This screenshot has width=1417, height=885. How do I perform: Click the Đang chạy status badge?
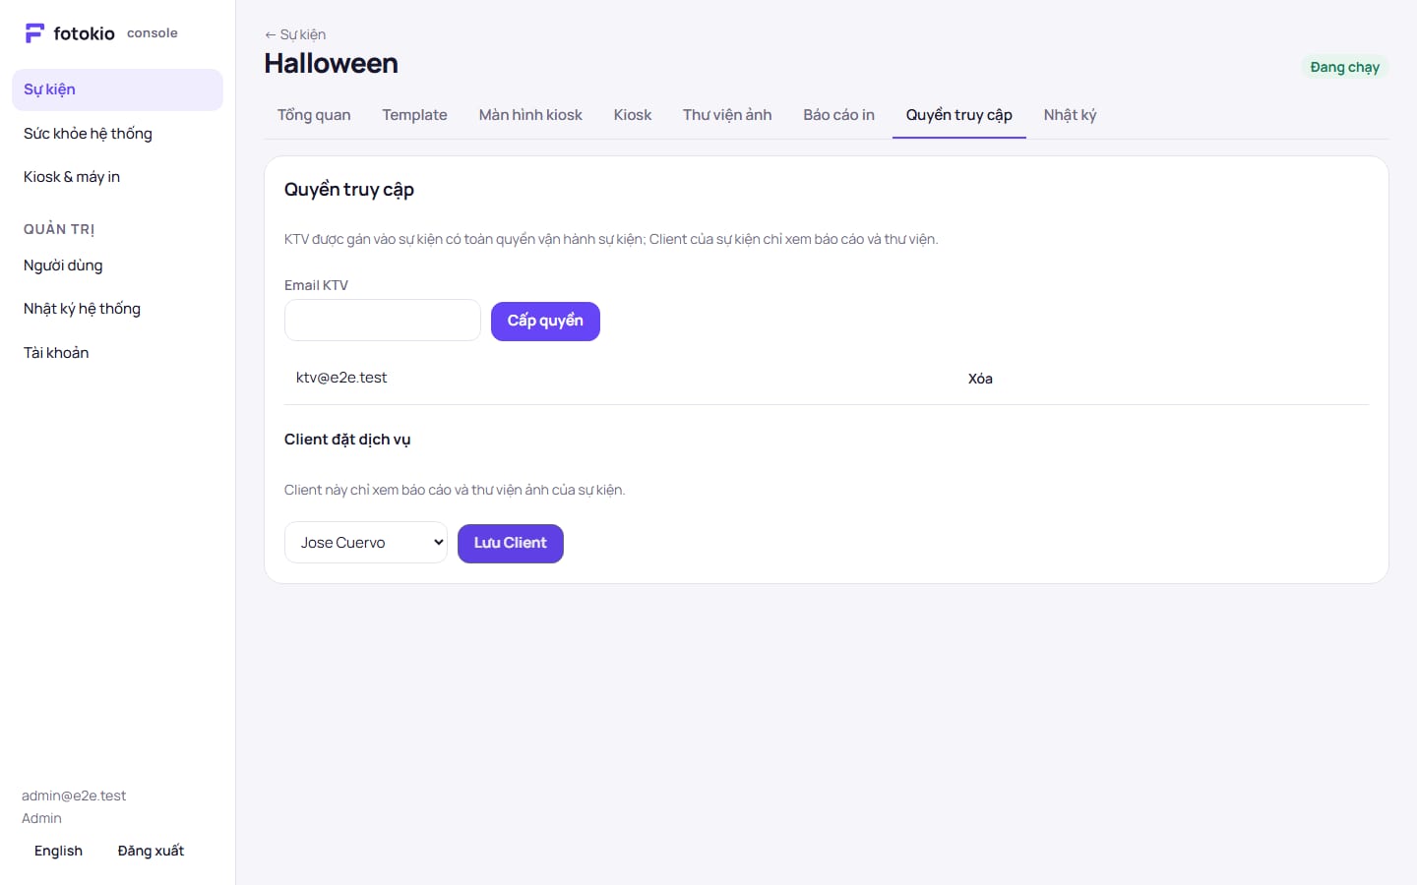(x=1344, y=67)
